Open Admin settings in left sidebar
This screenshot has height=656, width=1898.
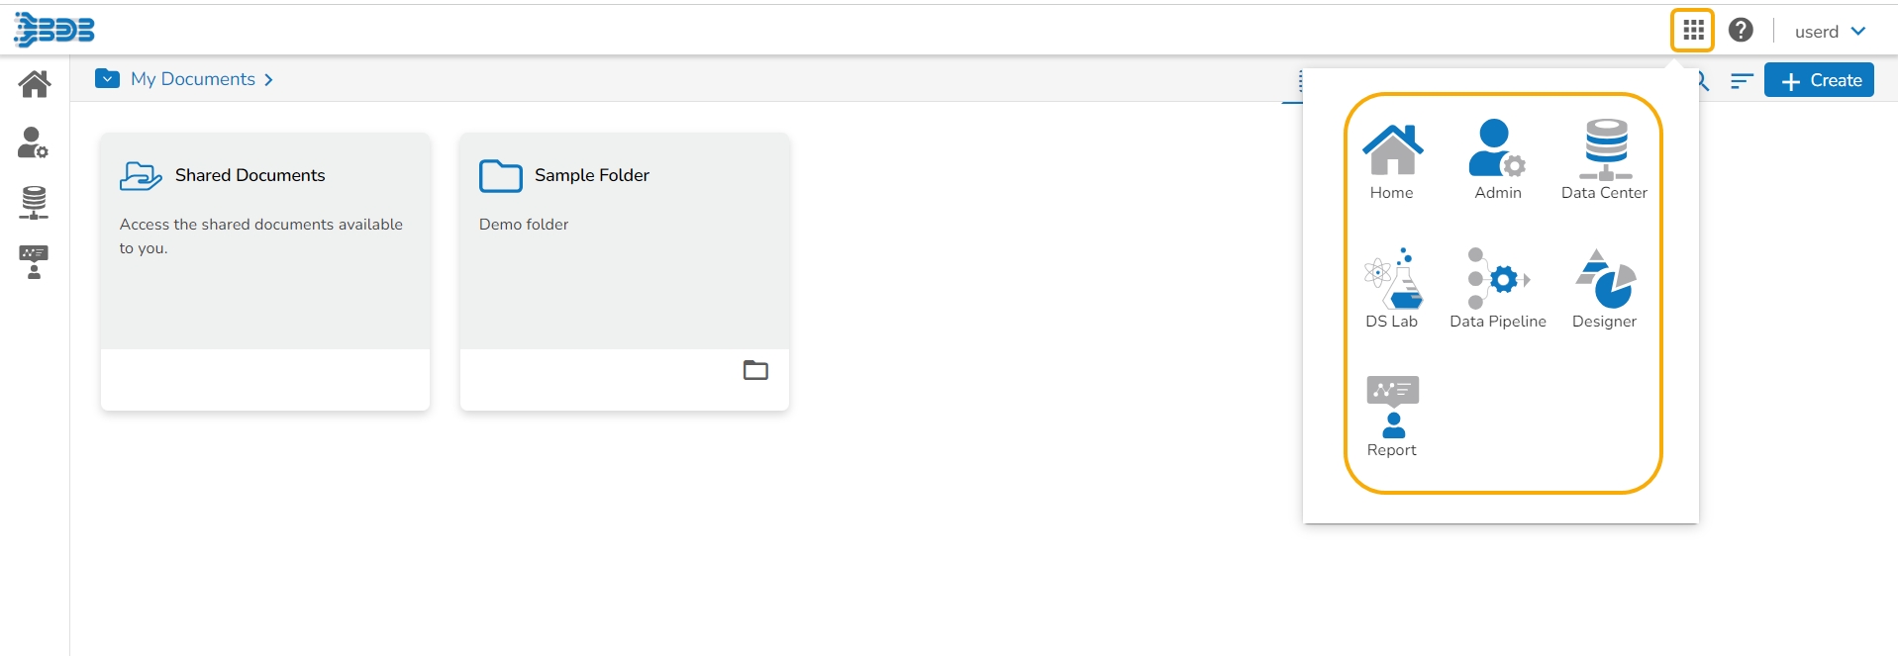pyautogui.click(x=34, y=143)
